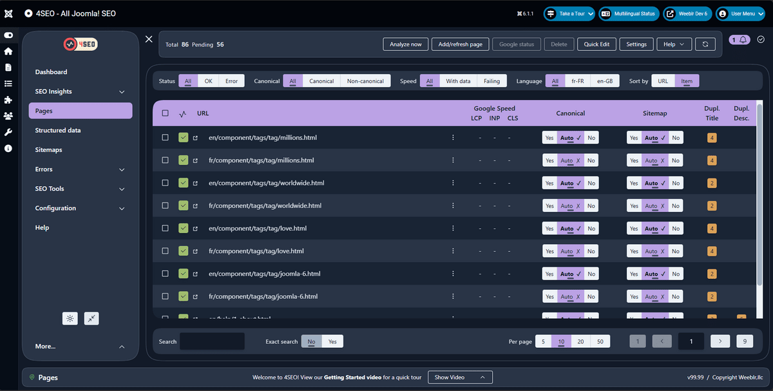Expand the SEO Tools menu

(x=81, y=189)
